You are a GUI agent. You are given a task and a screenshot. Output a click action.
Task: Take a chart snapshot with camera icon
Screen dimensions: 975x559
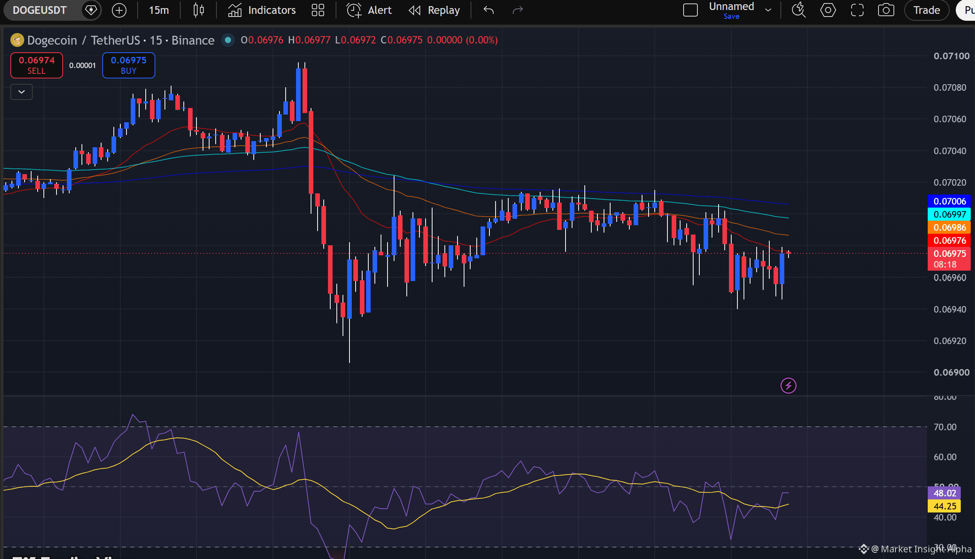tap(886, 10)
